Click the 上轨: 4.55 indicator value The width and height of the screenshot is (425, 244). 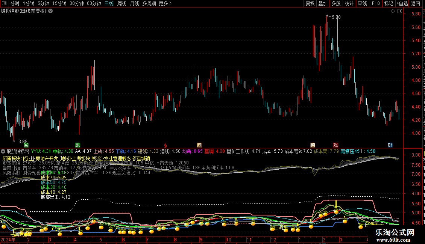coord(104,152)
